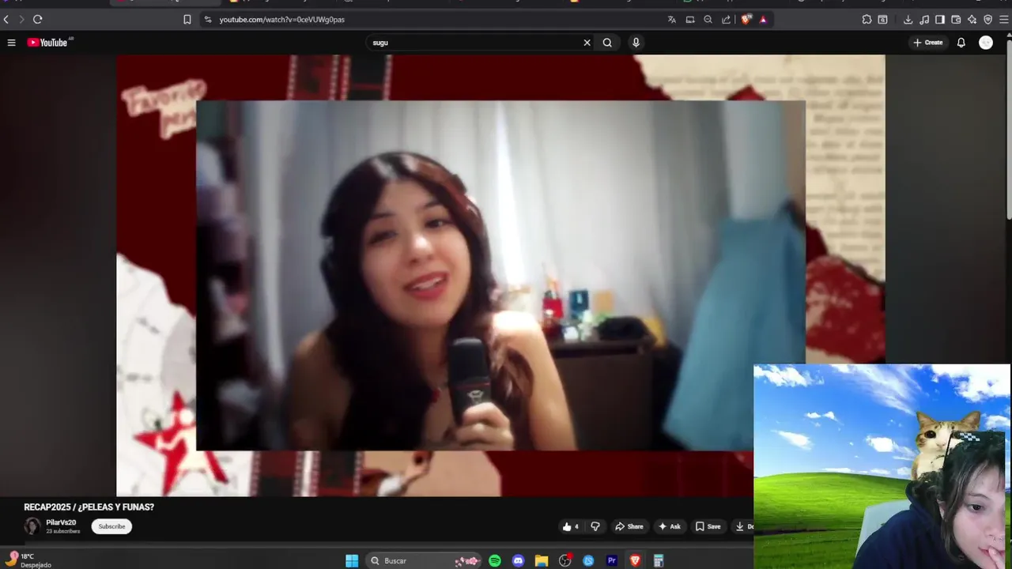This screenshot has width=1012, height=569.
Task: Open Brave Shields lion icon
Action: [x=746, y=19]
